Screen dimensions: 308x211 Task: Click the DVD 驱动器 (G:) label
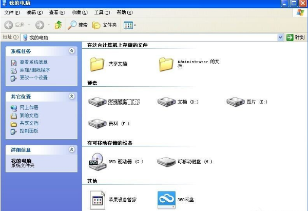pos(126,162)
